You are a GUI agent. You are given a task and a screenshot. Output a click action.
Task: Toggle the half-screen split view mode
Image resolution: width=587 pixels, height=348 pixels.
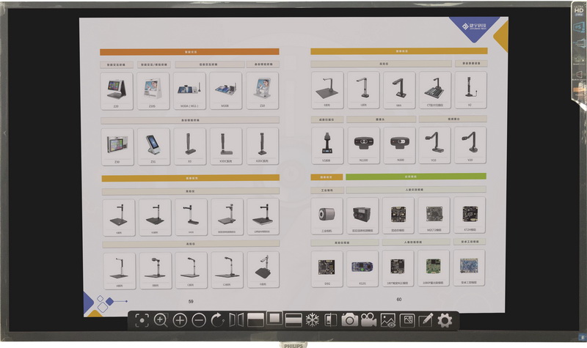tap(255, 320)
